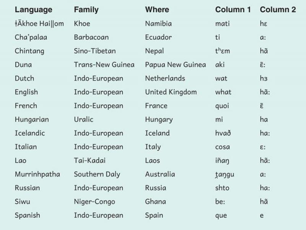Select the Murrinhpatha language cell
Image resolution: width=306 pixels, height=230 pixels.
[x=37, y=174]
